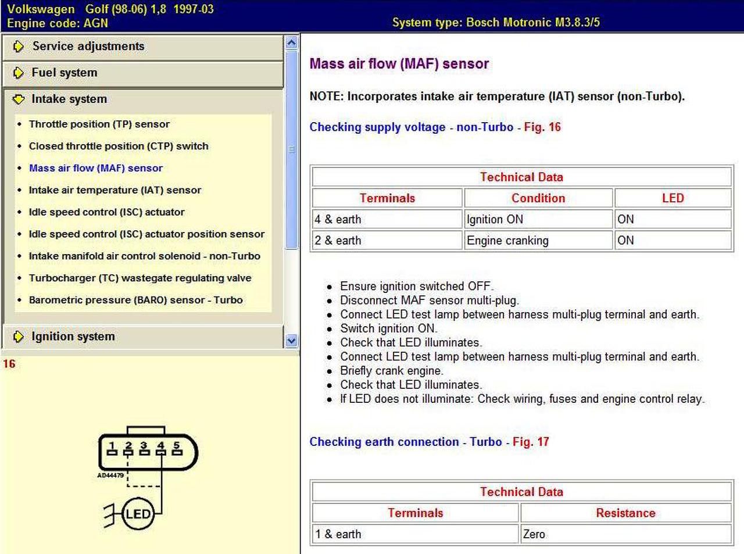This screenshot has height=554, width=744.
Task: Click Checking supply voltage - non-Turbo heading
Action: pyautogui.click(x=412, y=127)
